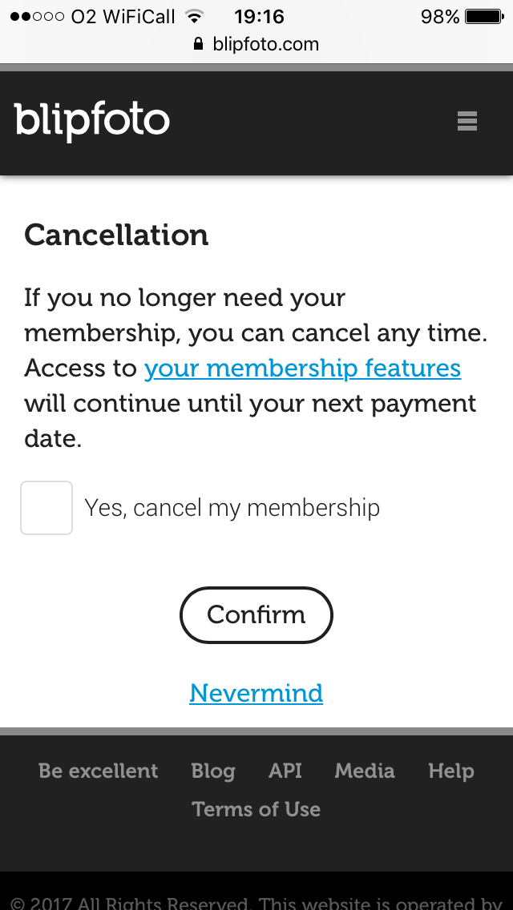Tap the signal strength dots
Screen dimensions: 513x910
pos(38,16)
